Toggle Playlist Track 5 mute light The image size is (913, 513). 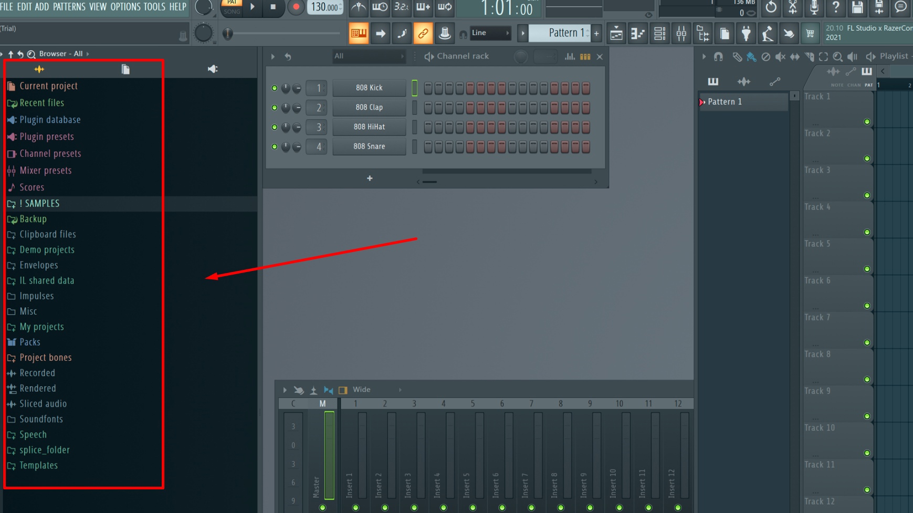pyautogui.click(x=867, y=269)
